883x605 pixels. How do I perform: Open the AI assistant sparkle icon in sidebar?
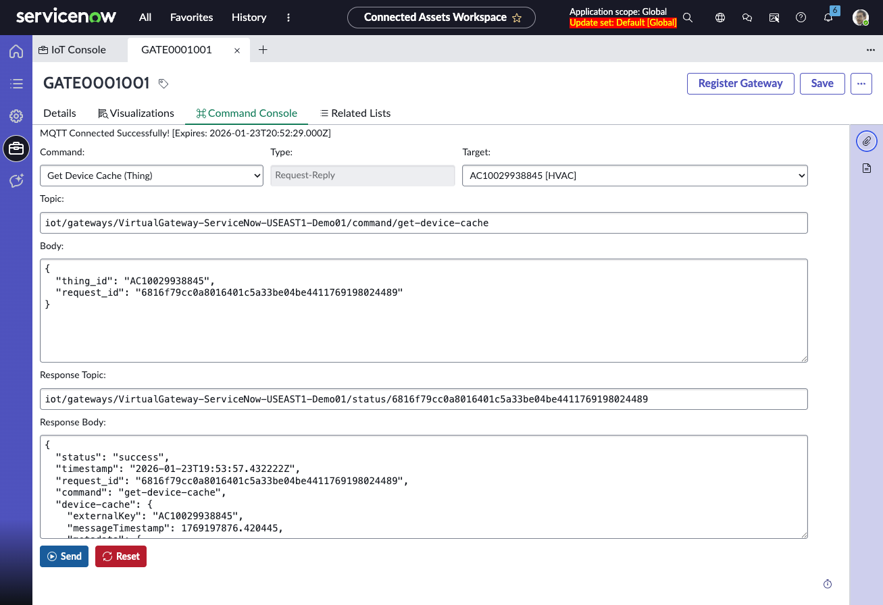point(16,181)
